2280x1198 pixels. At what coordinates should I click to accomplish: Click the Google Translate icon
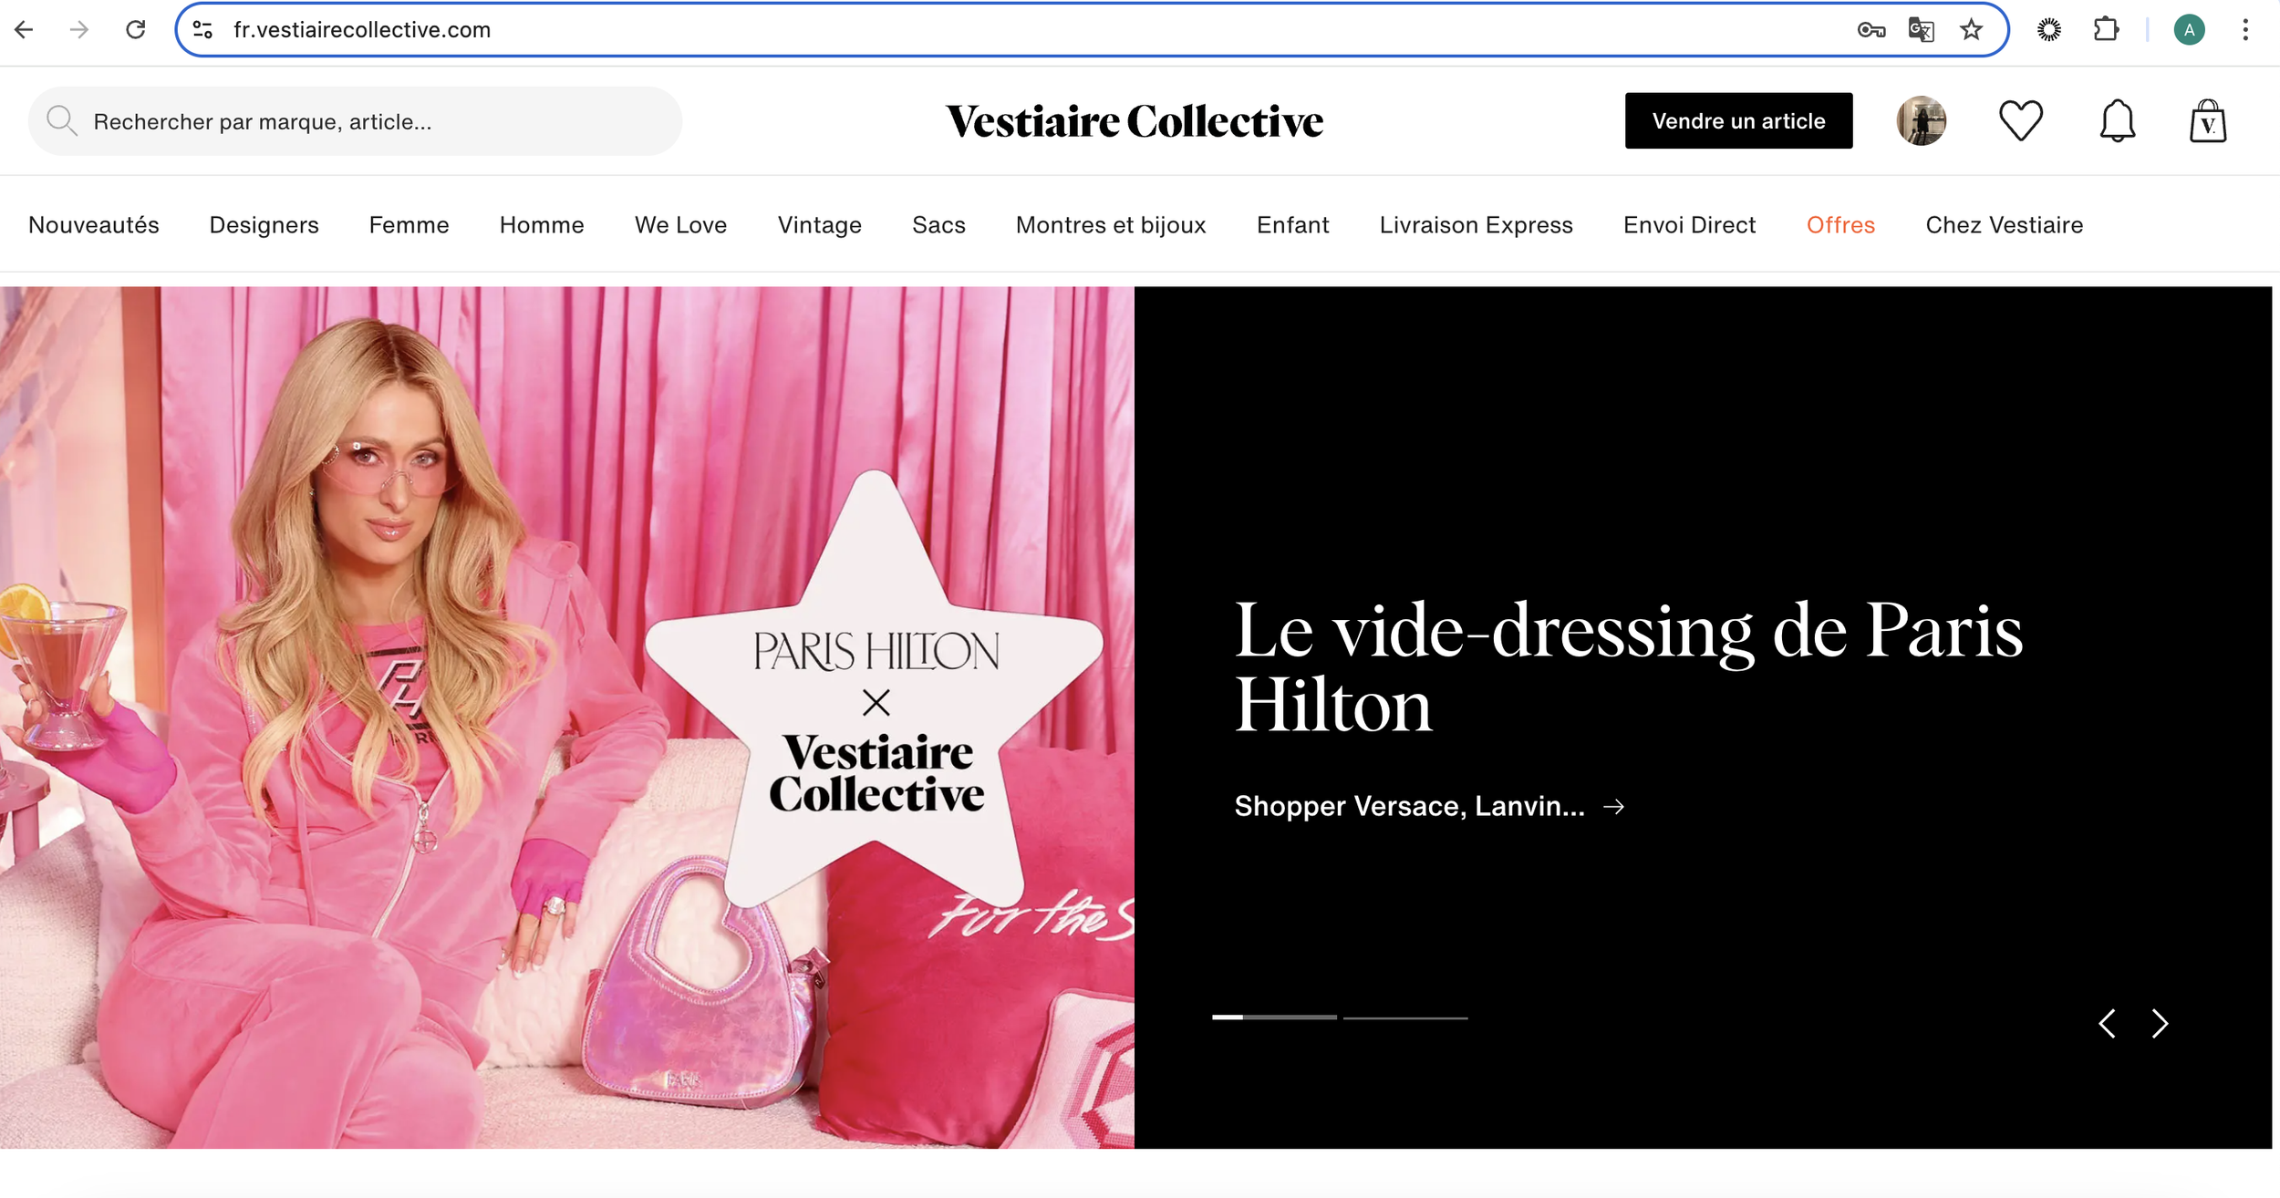point(1921,30)
